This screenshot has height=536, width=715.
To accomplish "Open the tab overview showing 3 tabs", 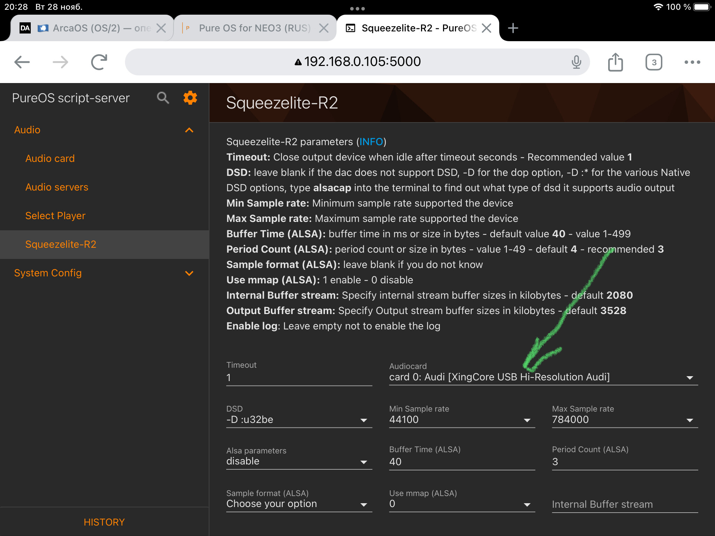I will 654,62.
